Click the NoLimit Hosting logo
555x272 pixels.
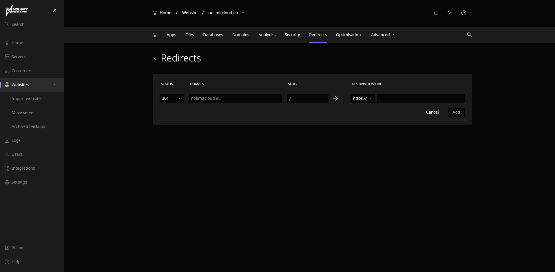tap(17, 10)
